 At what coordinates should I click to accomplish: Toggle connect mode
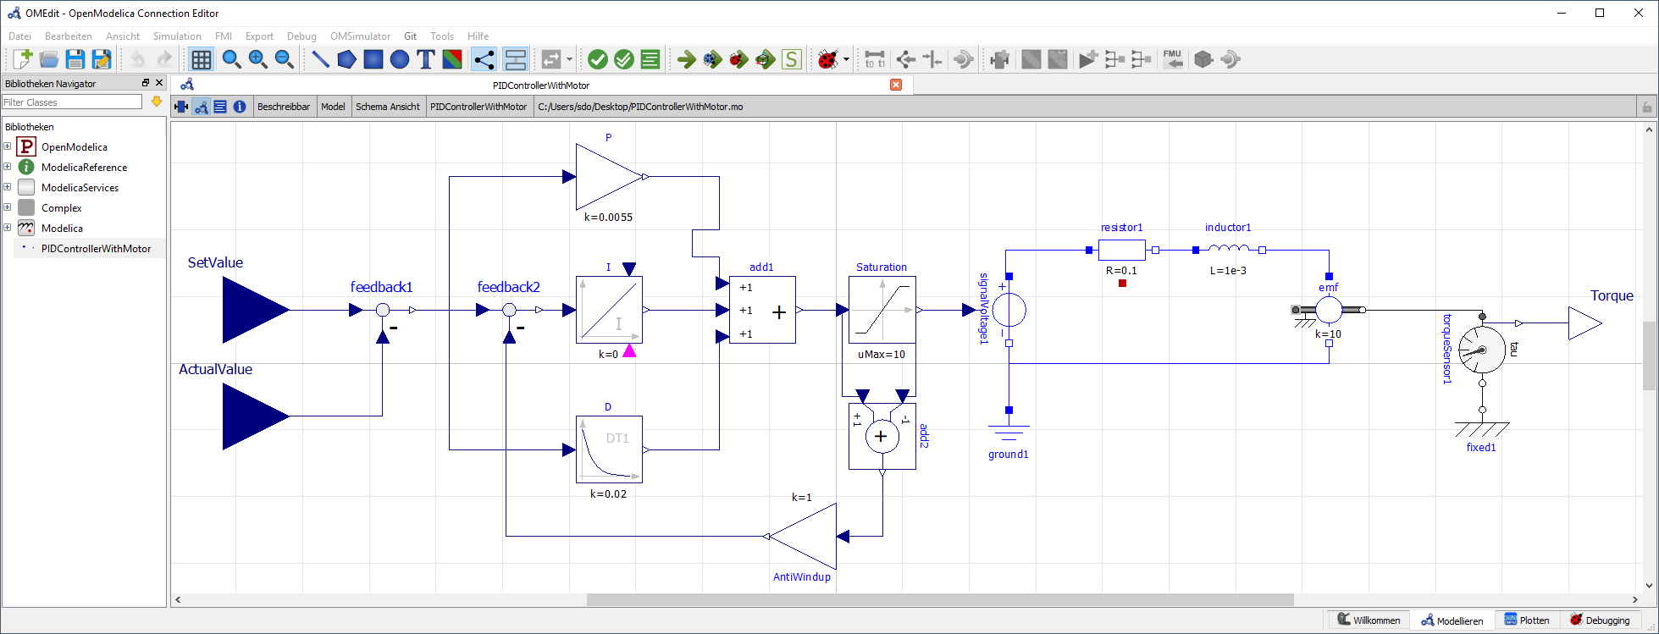(484, 59)
